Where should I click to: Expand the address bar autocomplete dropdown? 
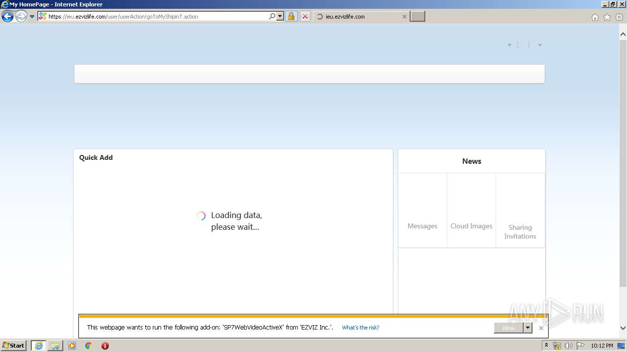(280, 16)
